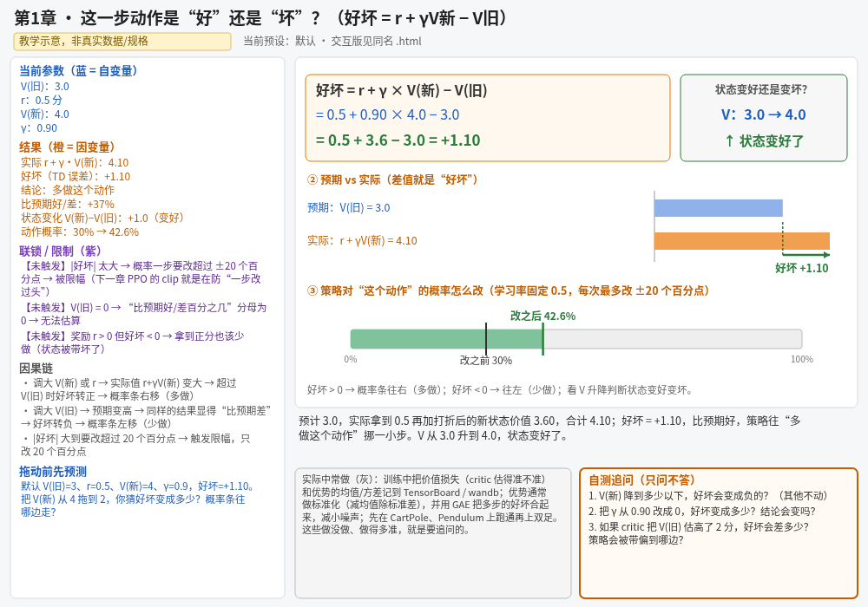Select the parameter line "r: 0.5 分"

pyautogui.click(x=42, y=100)
